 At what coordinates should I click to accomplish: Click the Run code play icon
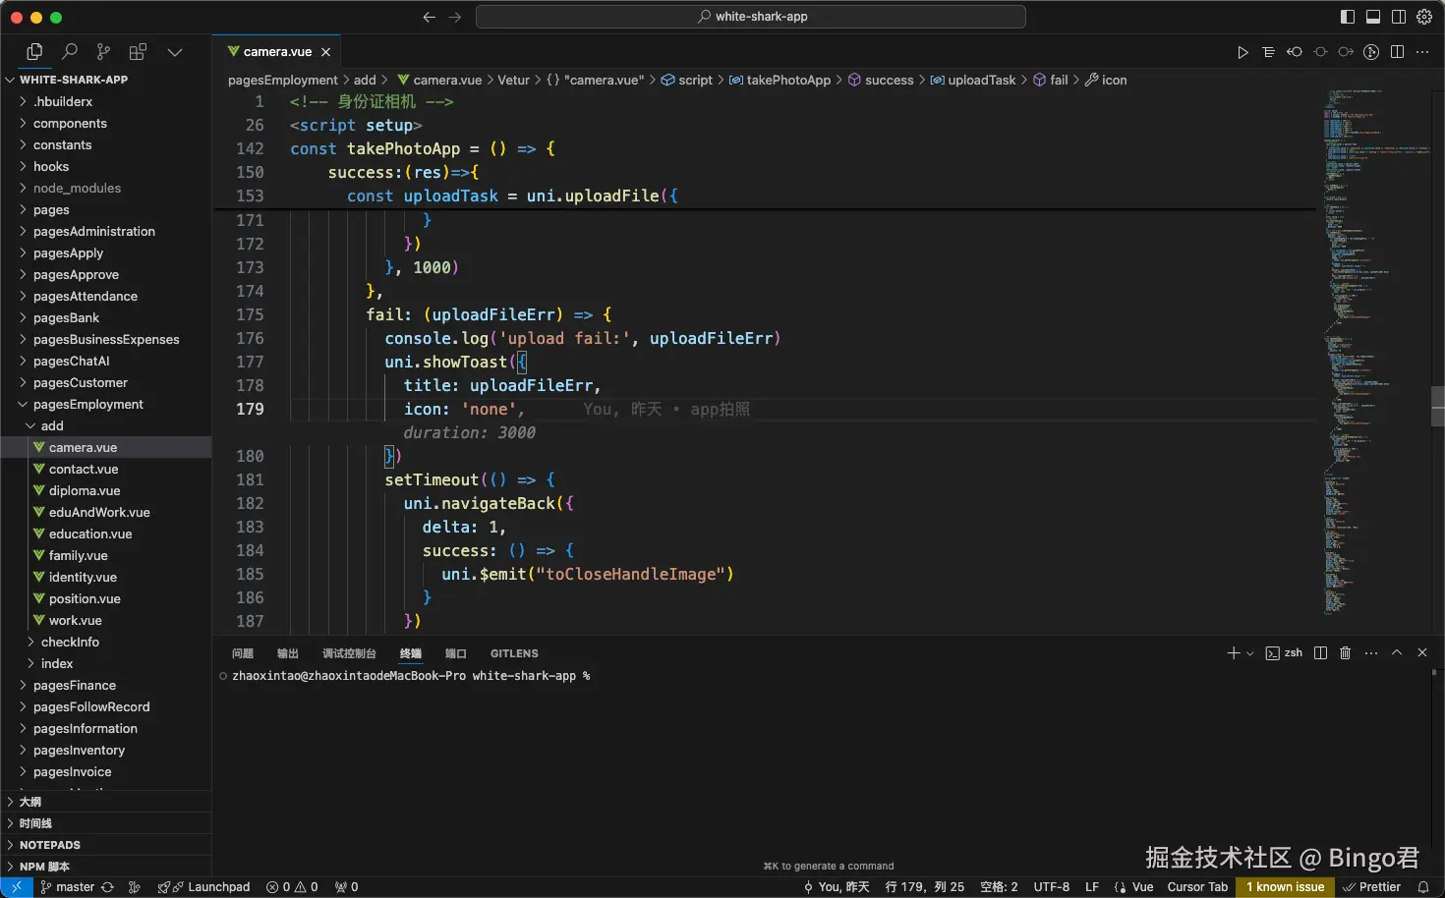(1243, 52)
